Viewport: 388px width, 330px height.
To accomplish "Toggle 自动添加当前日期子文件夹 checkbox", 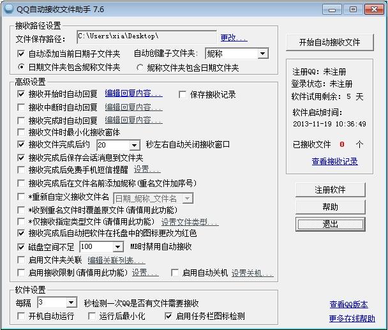I will [x=21, y=54].
